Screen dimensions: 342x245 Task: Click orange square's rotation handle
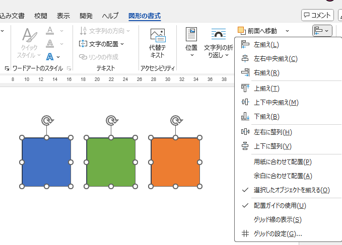[x=176, y=120]
